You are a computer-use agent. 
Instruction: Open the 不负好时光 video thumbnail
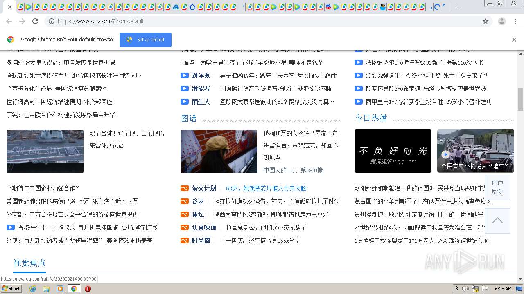[x=393, y=151]
